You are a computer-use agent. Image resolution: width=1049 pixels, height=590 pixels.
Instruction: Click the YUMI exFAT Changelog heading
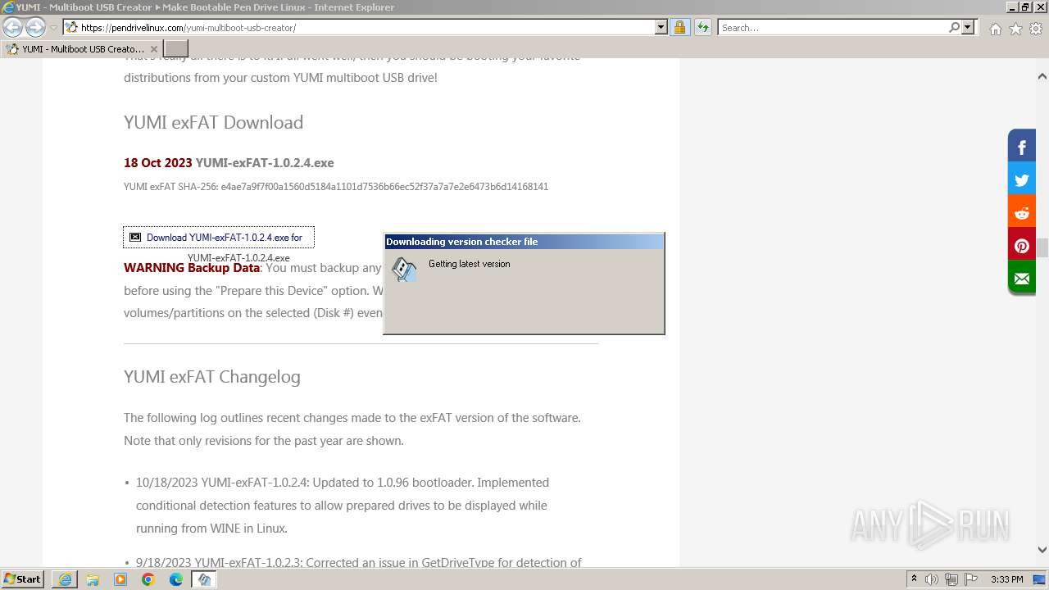click(x=212, y=377)
